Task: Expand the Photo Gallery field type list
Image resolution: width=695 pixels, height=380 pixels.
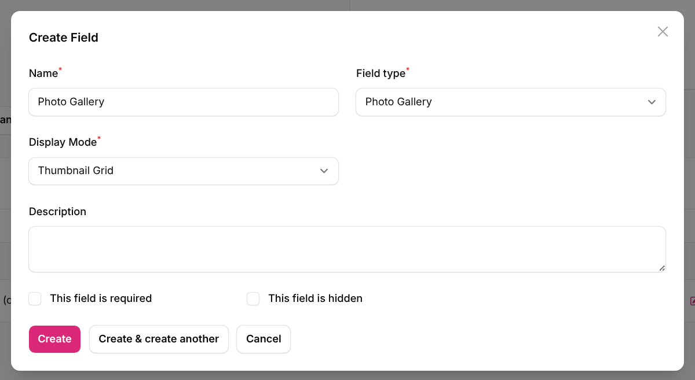Action: [511, 102]
